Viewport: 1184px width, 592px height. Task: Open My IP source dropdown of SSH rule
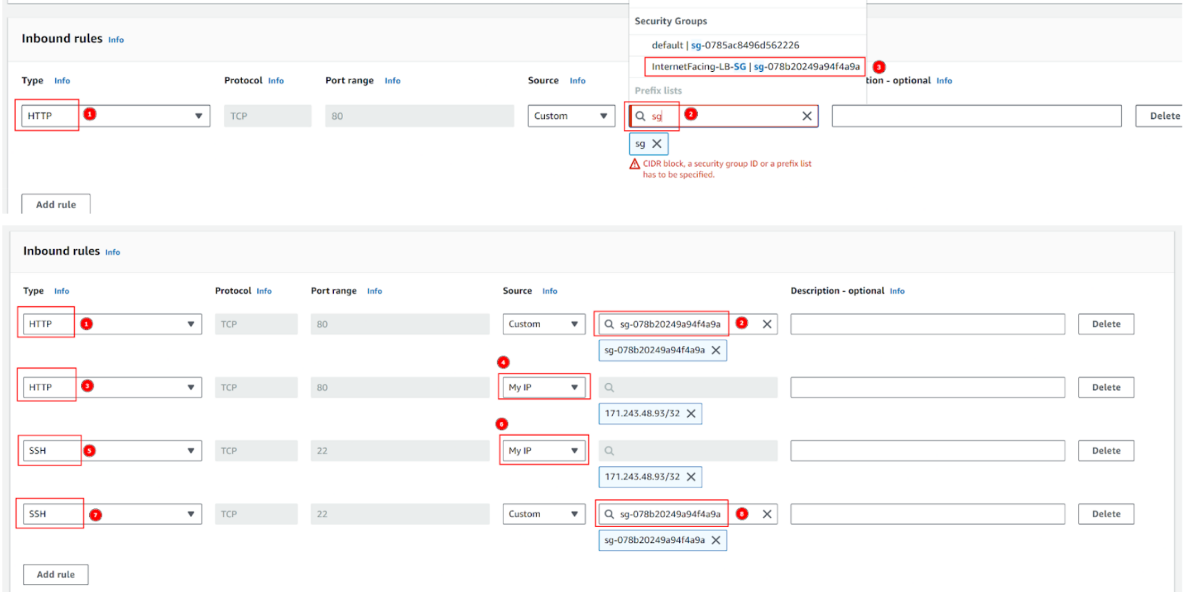544,450
